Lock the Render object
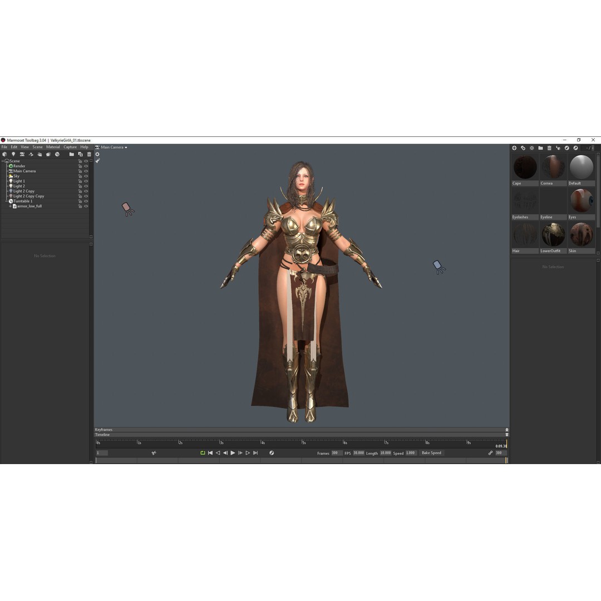601x601 pixels. pyautogui.click(x=80, y=166)
